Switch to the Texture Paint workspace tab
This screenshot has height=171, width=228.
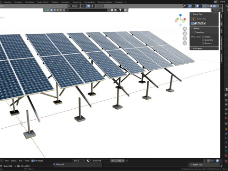(43, 2)
